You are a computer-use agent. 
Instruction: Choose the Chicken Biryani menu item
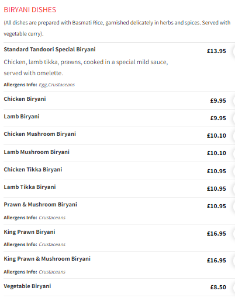coord(25,99)
